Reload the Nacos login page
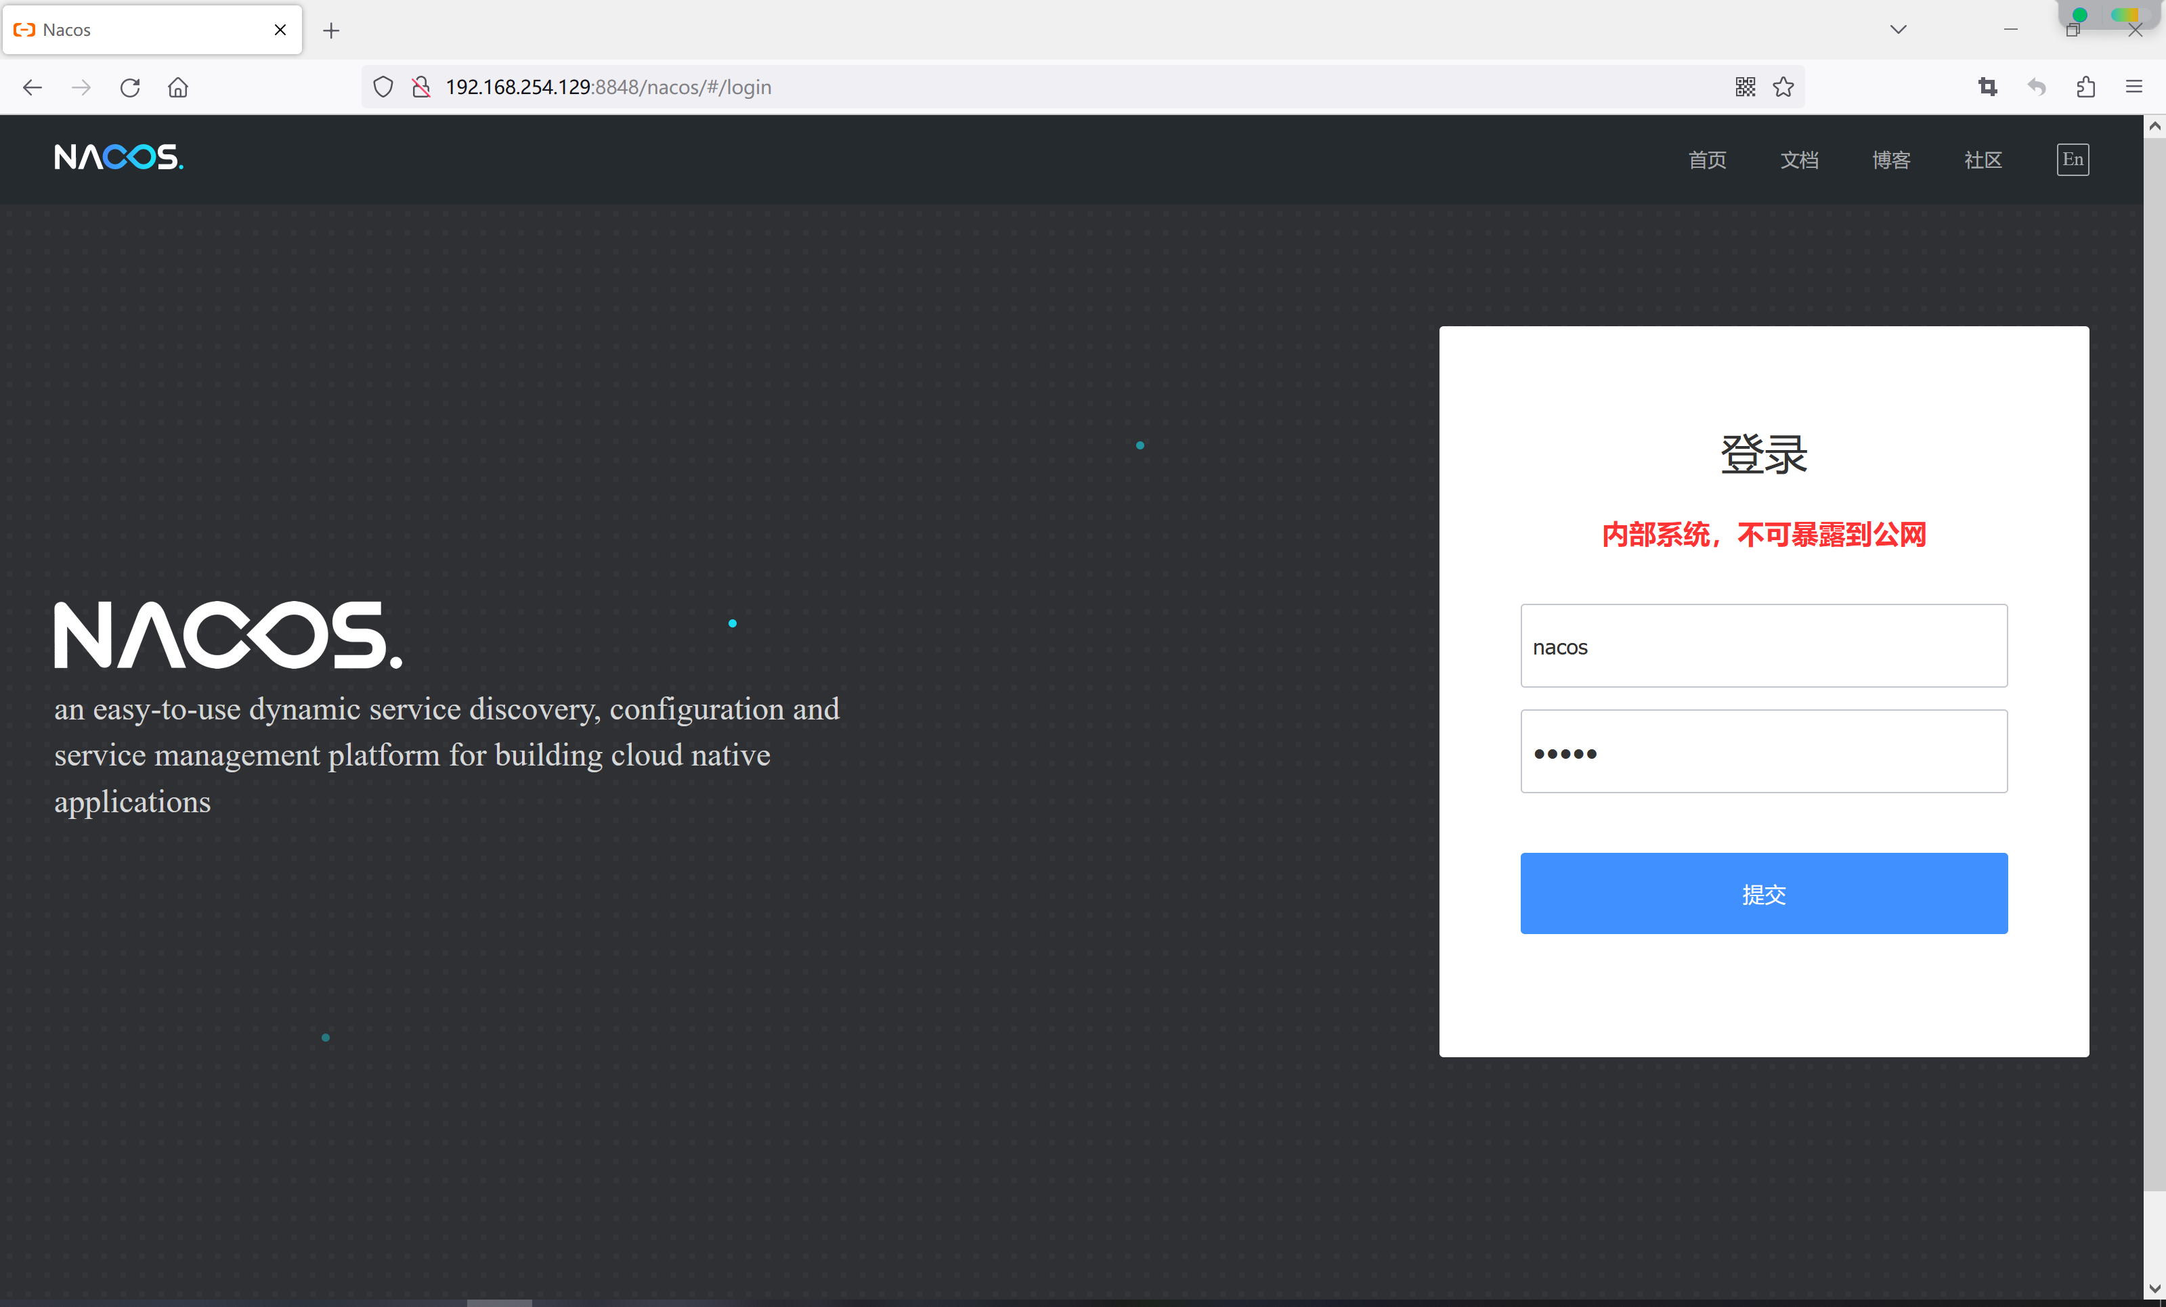This screenshot has width=2166, height=1307. click(130, 87)
